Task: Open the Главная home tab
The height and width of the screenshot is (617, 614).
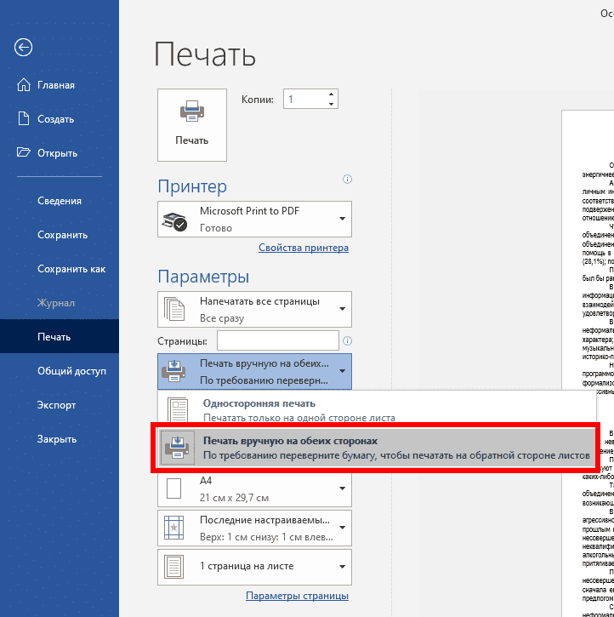Action: click(x=55, y=85)
